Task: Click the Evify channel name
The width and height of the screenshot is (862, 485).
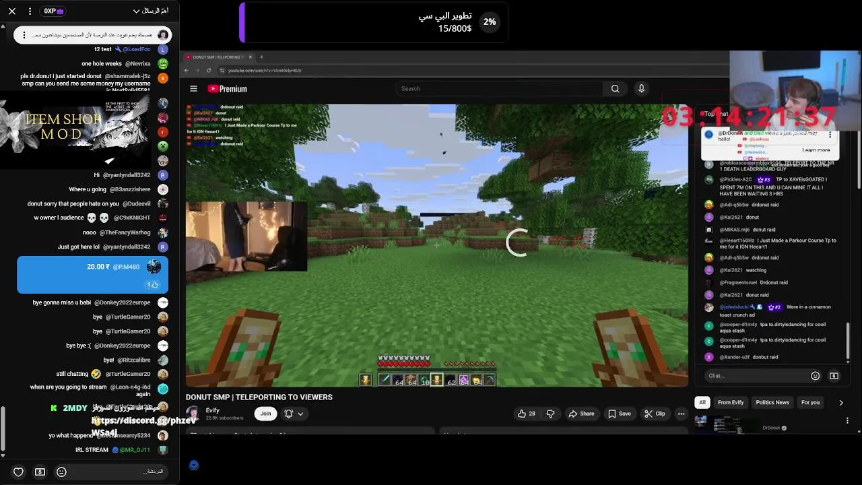Action: (x=213, y=410)
